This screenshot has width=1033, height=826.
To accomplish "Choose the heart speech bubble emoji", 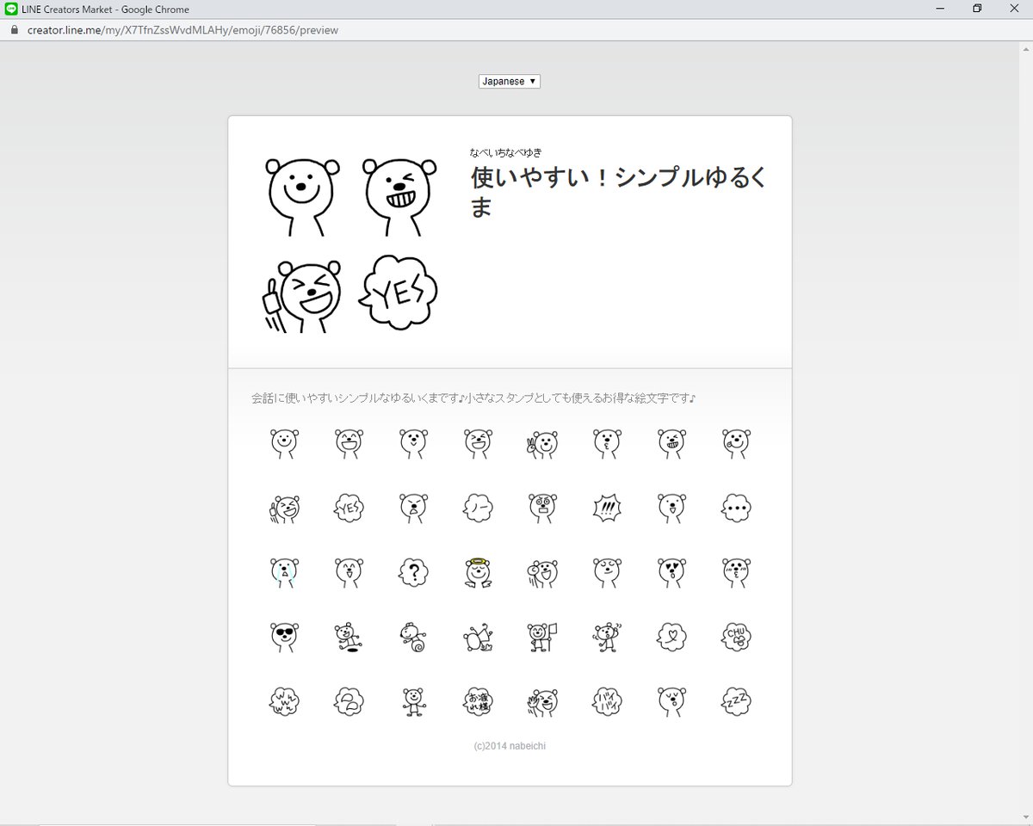I will (x=671, y=637).
